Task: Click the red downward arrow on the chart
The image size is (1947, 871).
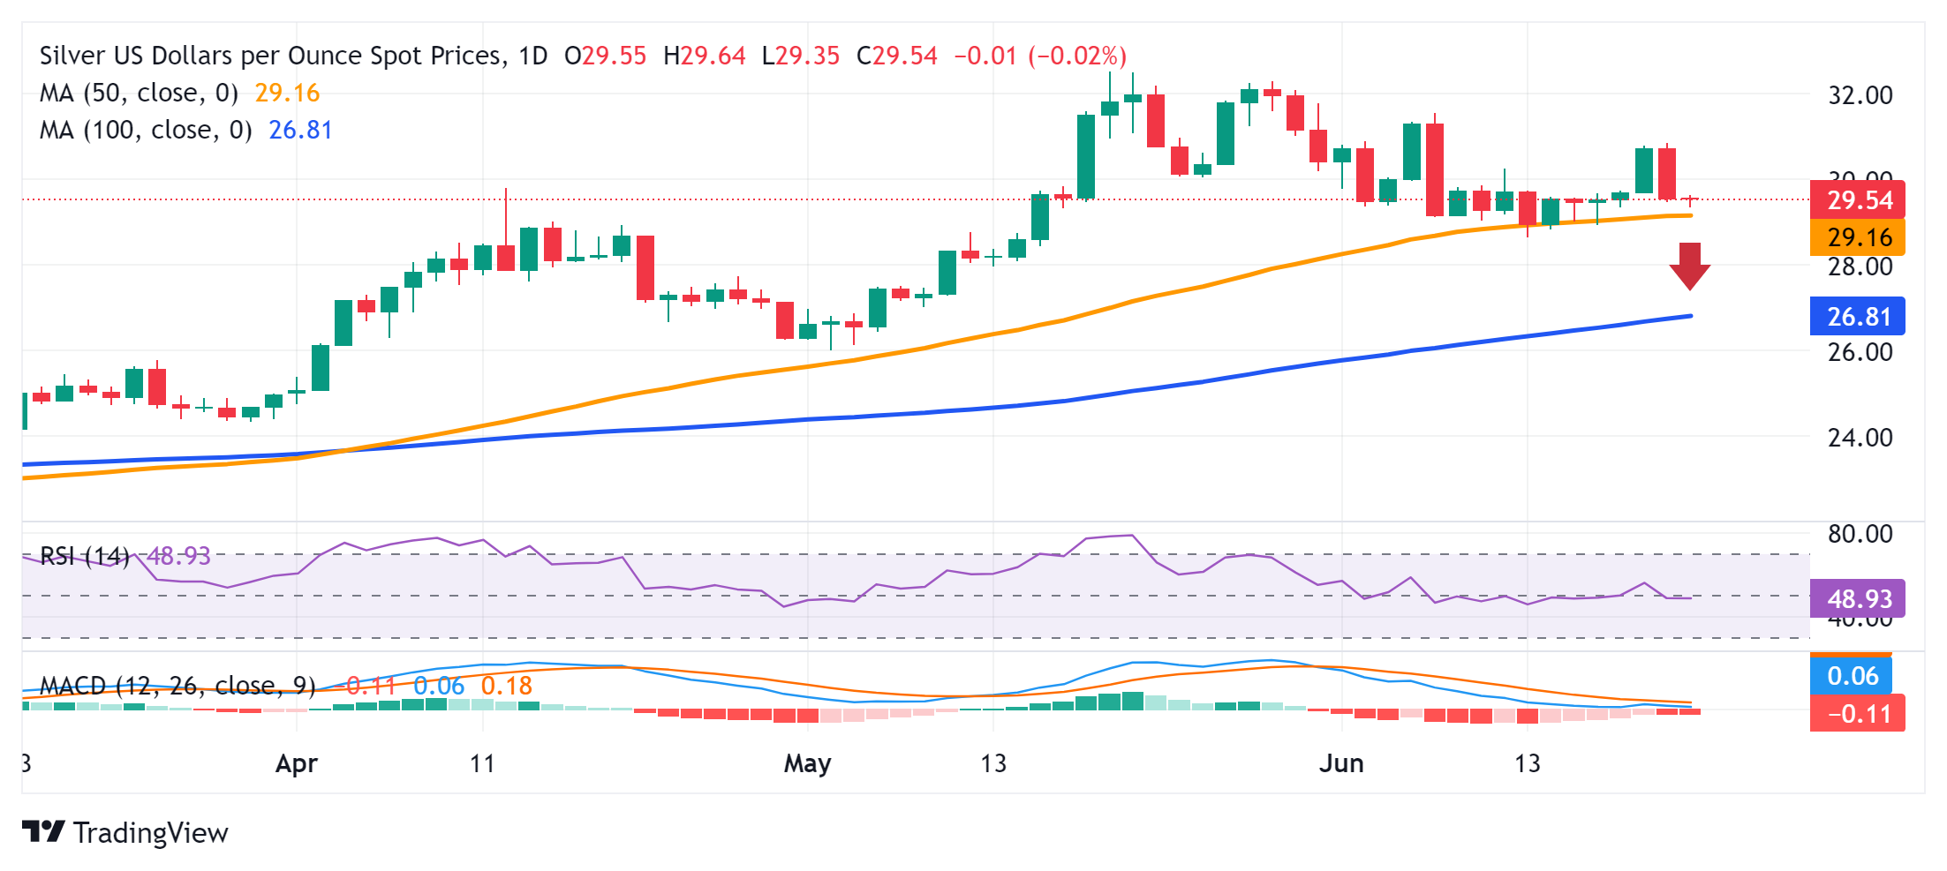Action: 1689,267
